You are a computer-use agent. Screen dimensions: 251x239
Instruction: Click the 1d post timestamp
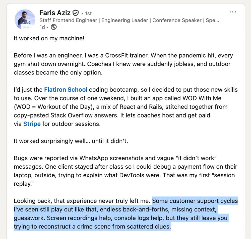pos(42,27)
